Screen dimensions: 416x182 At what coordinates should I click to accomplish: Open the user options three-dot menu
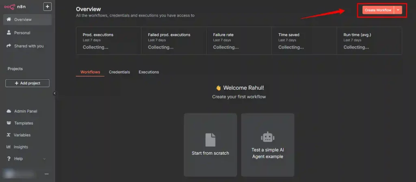(46, 174)
